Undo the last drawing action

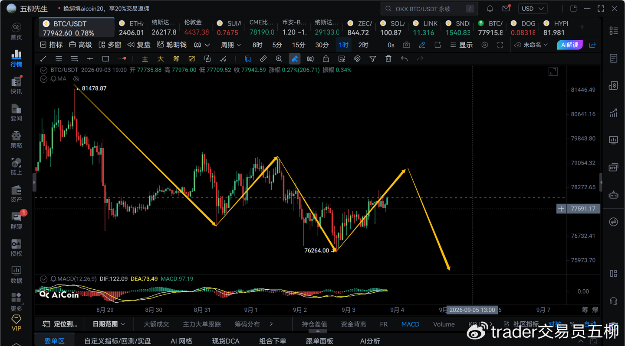[x=404, y=59]
